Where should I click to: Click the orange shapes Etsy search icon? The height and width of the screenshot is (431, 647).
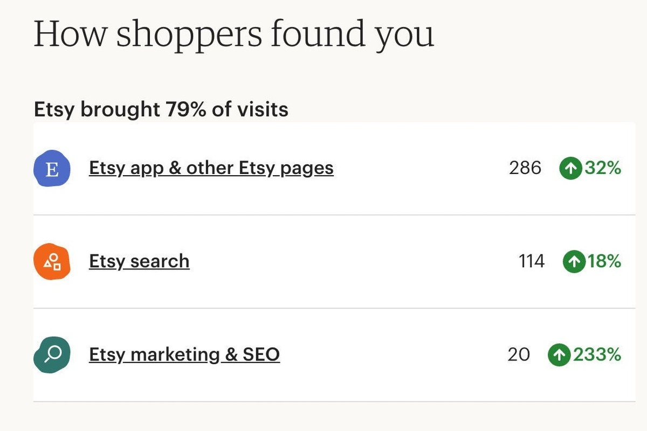point(52,262)
